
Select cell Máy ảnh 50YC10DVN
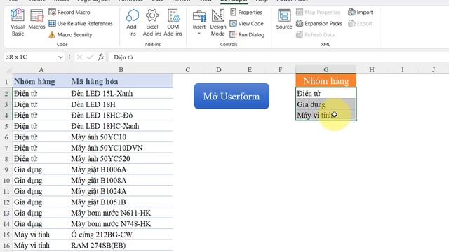tap(121, 148)
